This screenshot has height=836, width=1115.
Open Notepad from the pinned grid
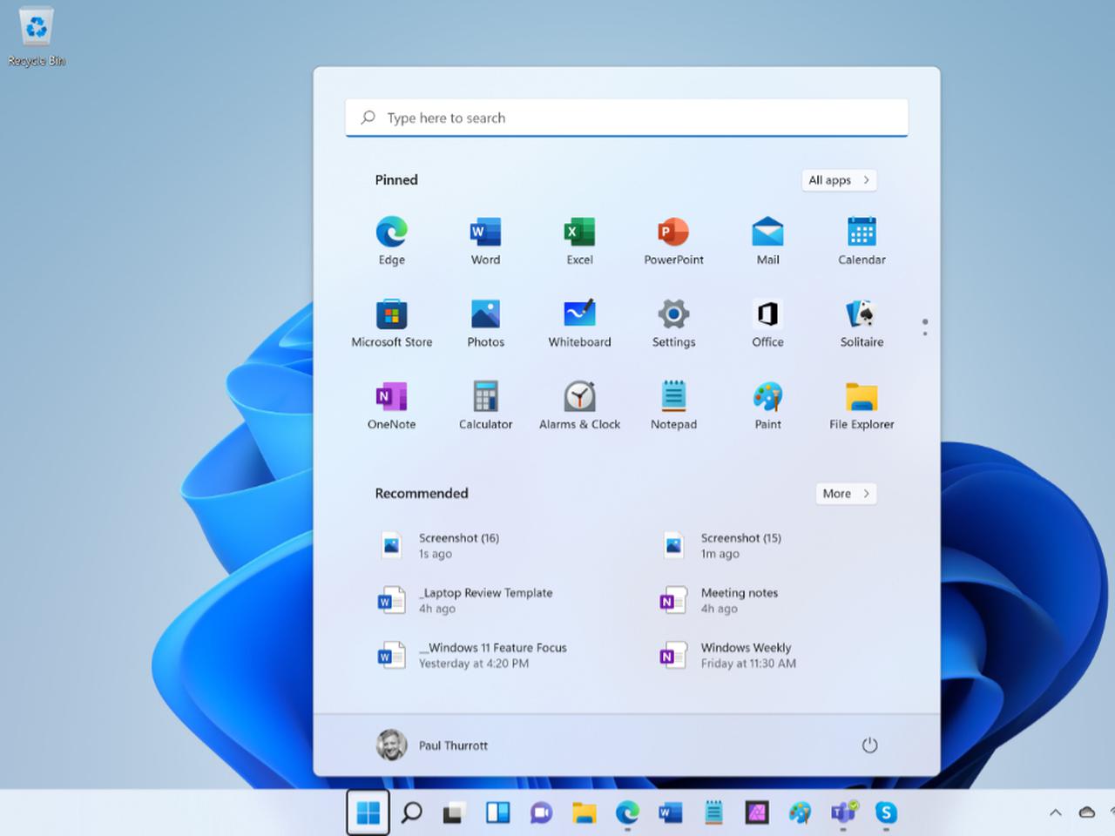click(x=673, y=406)
